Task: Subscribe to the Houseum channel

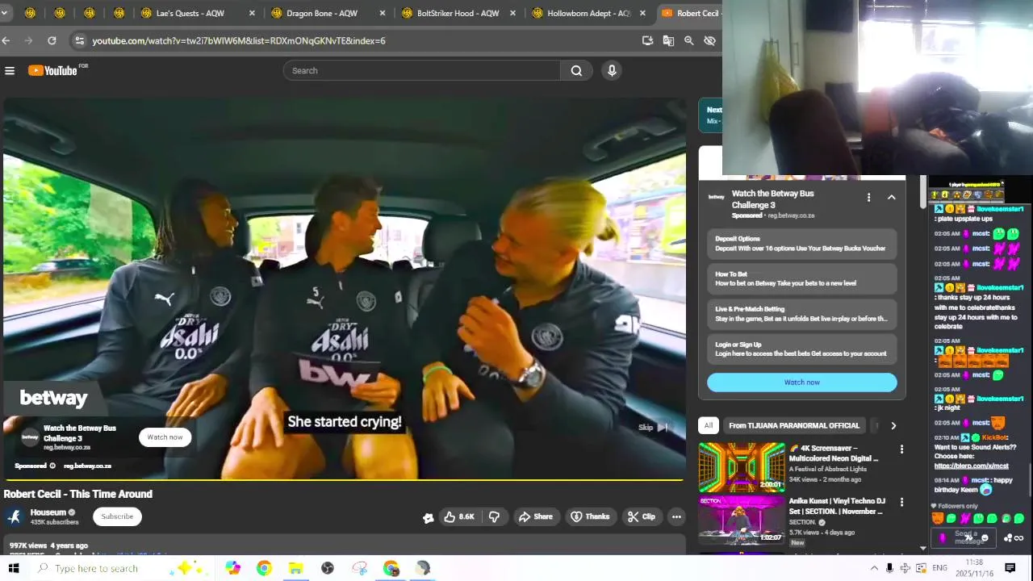Action: click(117, 516)
